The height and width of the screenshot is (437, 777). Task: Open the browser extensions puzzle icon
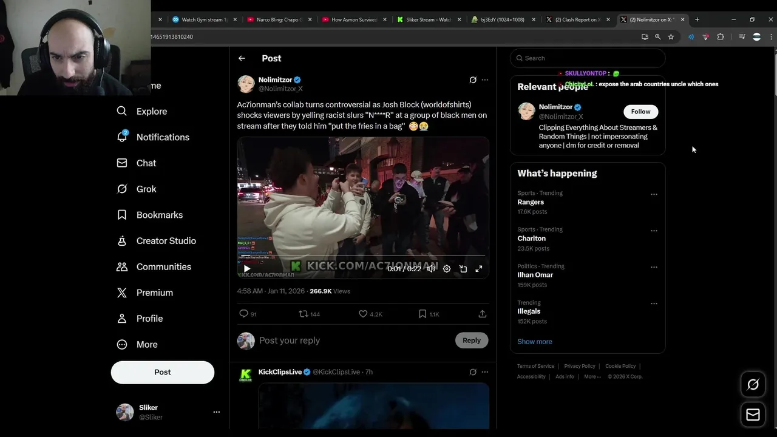[721, 37]
